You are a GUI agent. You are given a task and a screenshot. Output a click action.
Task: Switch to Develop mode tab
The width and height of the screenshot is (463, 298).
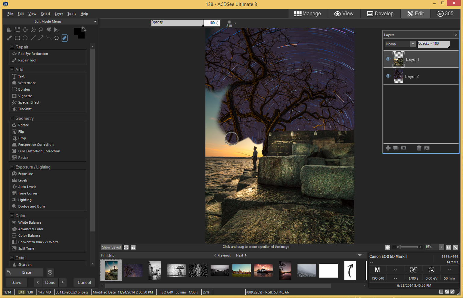380,14
